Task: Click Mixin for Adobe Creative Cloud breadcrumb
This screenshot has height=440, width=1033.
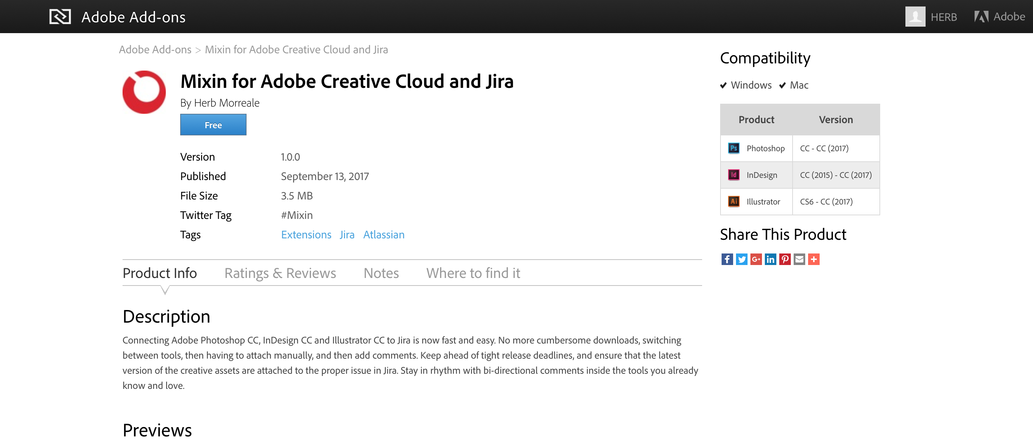Action: 296,49
